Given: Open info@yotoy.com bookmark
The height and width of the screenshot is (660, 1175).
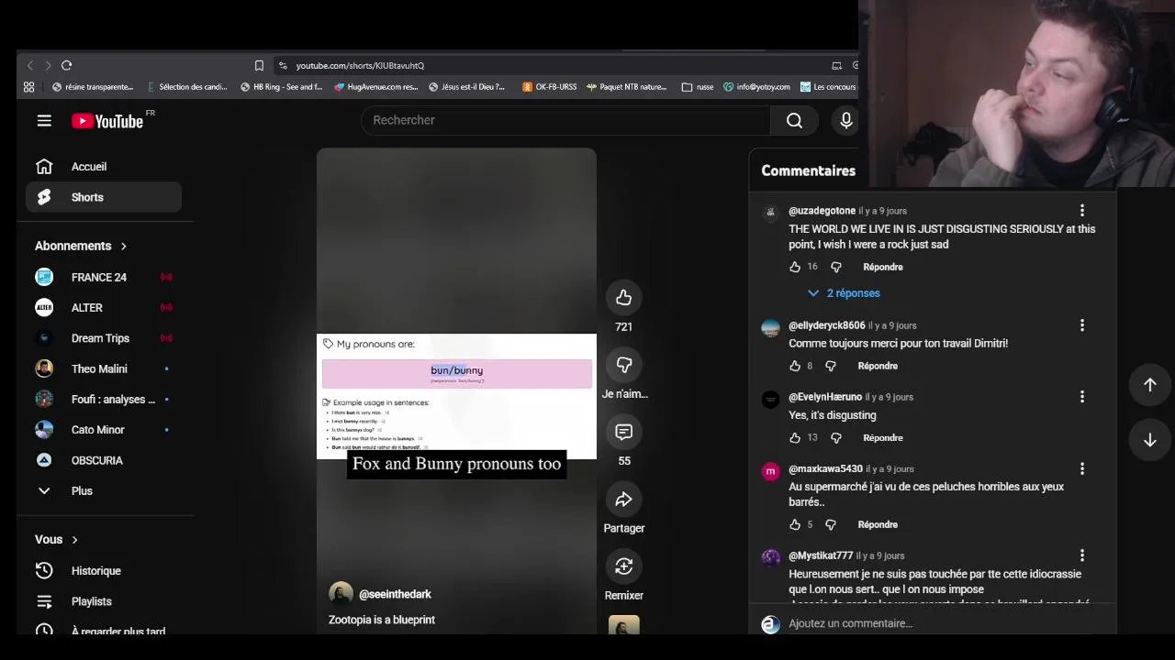Looking at the screenshot, I should pyautogui.click(x=756, y=87).
